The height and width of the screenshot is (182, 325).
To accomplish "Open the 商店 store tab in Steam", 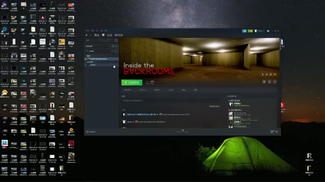I will (x=97, y=35).
